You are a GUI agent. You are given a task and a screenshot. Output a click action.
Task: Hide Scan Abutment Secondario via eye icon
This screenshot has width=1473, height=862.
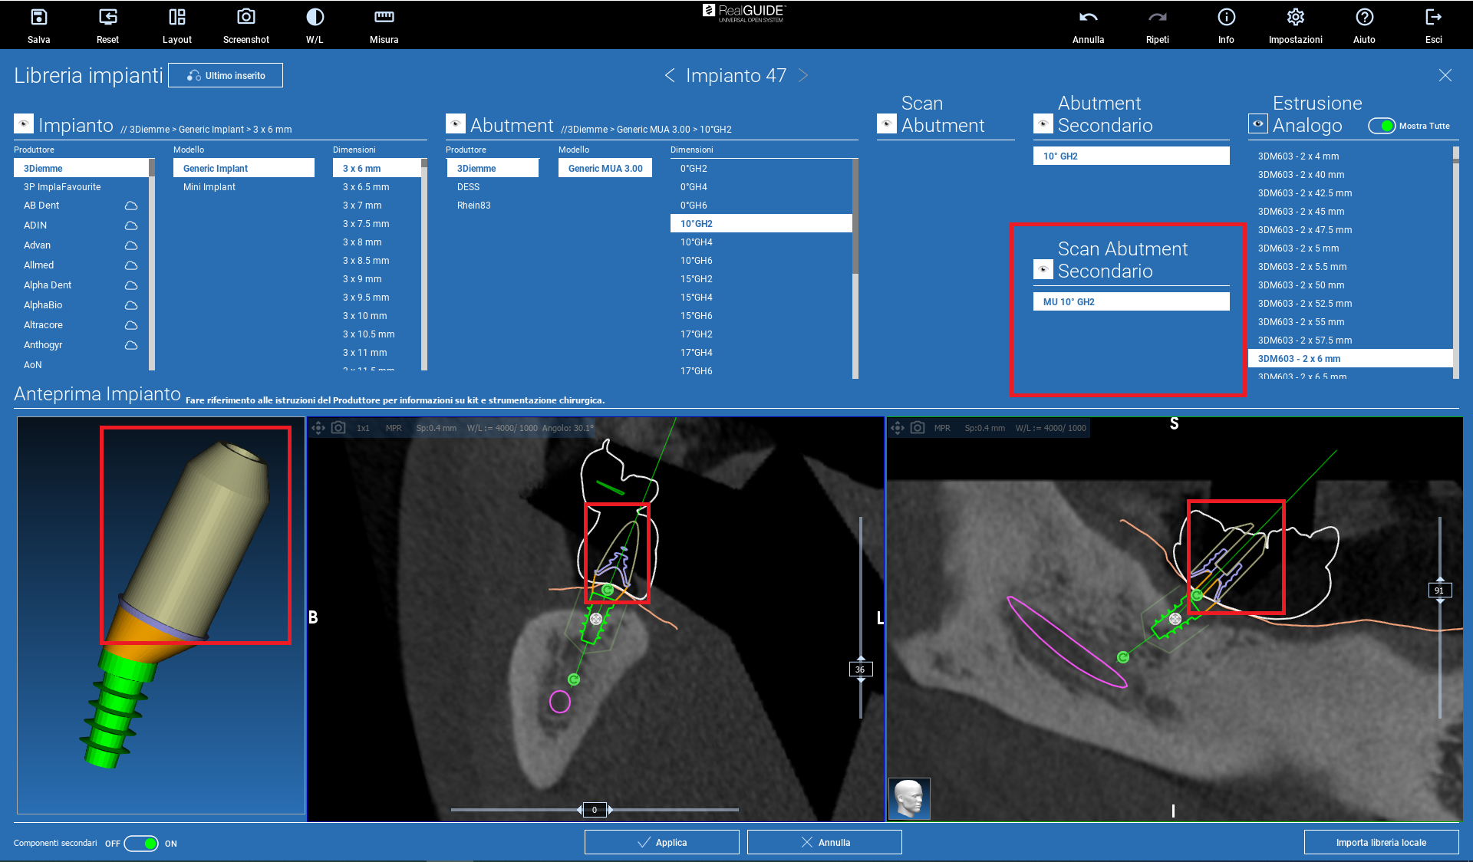[x=1043, y=270]
